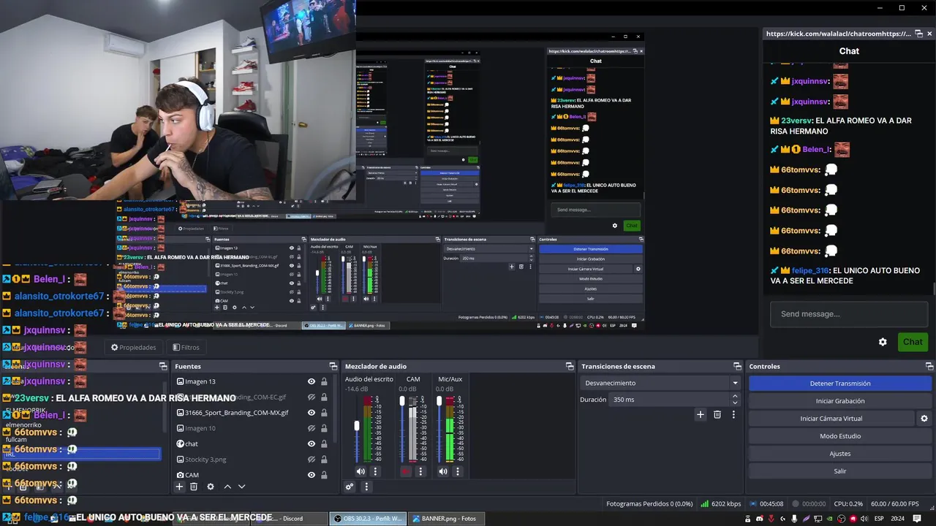Screen dimensions: 936x526
Task: Click the green Chat send button
Action: coord(913,342)
